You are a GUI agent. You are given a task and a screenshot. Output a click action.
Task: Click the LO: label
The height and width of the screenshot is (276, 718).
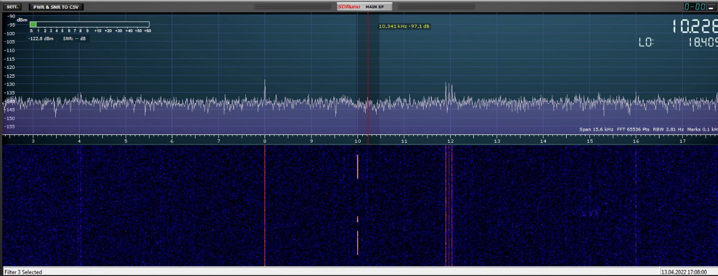point(646,42)
